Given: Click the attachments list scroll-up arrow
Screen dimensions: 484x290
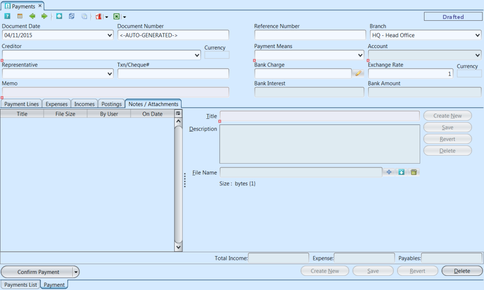Looking at the screenshot, I should tap(178, 121).
